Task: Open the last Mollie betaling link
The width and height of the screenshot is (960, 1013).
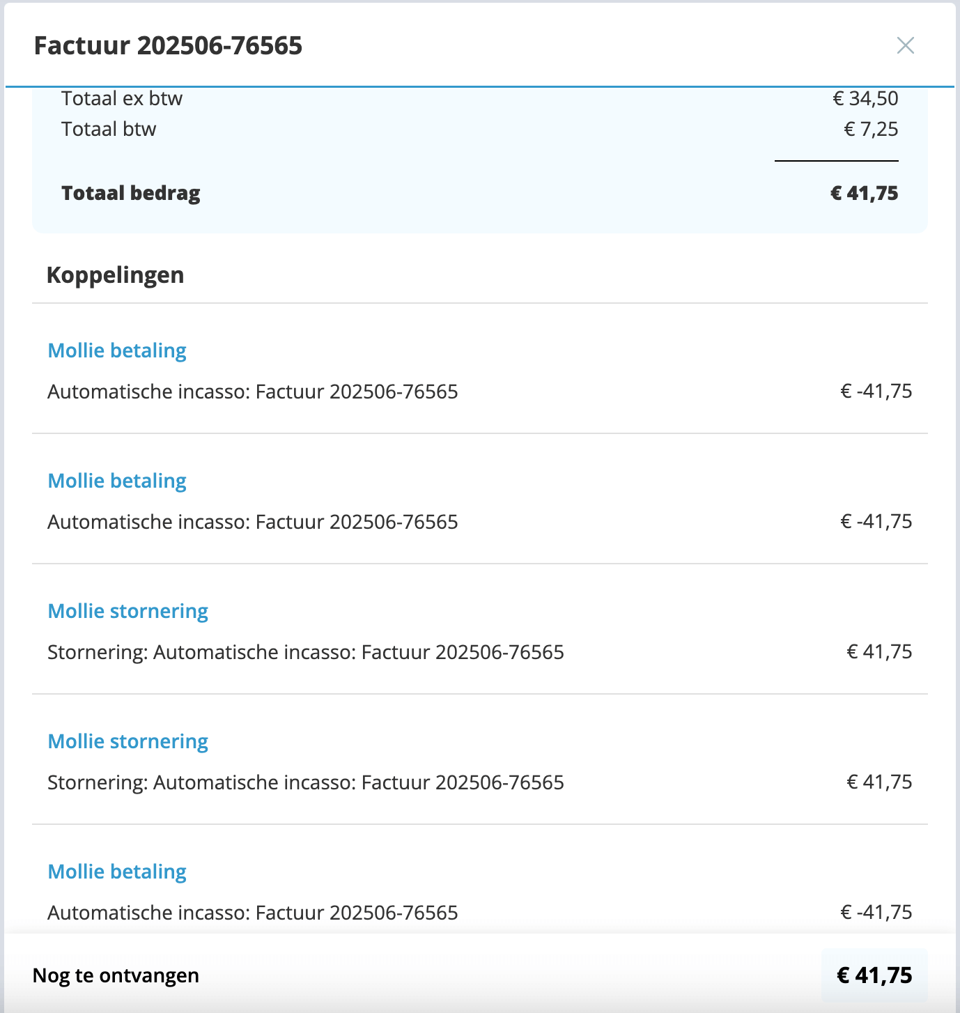Action: pos(117,872)
